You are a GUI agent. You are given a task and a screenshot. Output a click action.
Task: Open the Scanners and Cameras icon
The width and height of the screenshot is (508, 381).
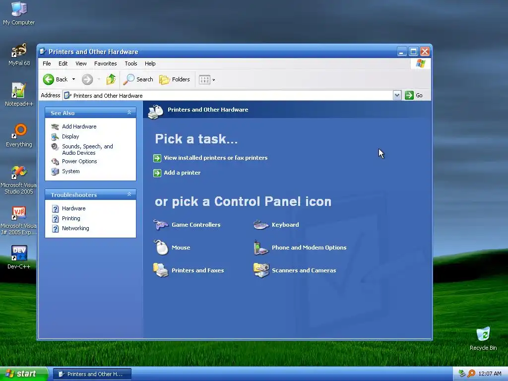coord(261,270)
